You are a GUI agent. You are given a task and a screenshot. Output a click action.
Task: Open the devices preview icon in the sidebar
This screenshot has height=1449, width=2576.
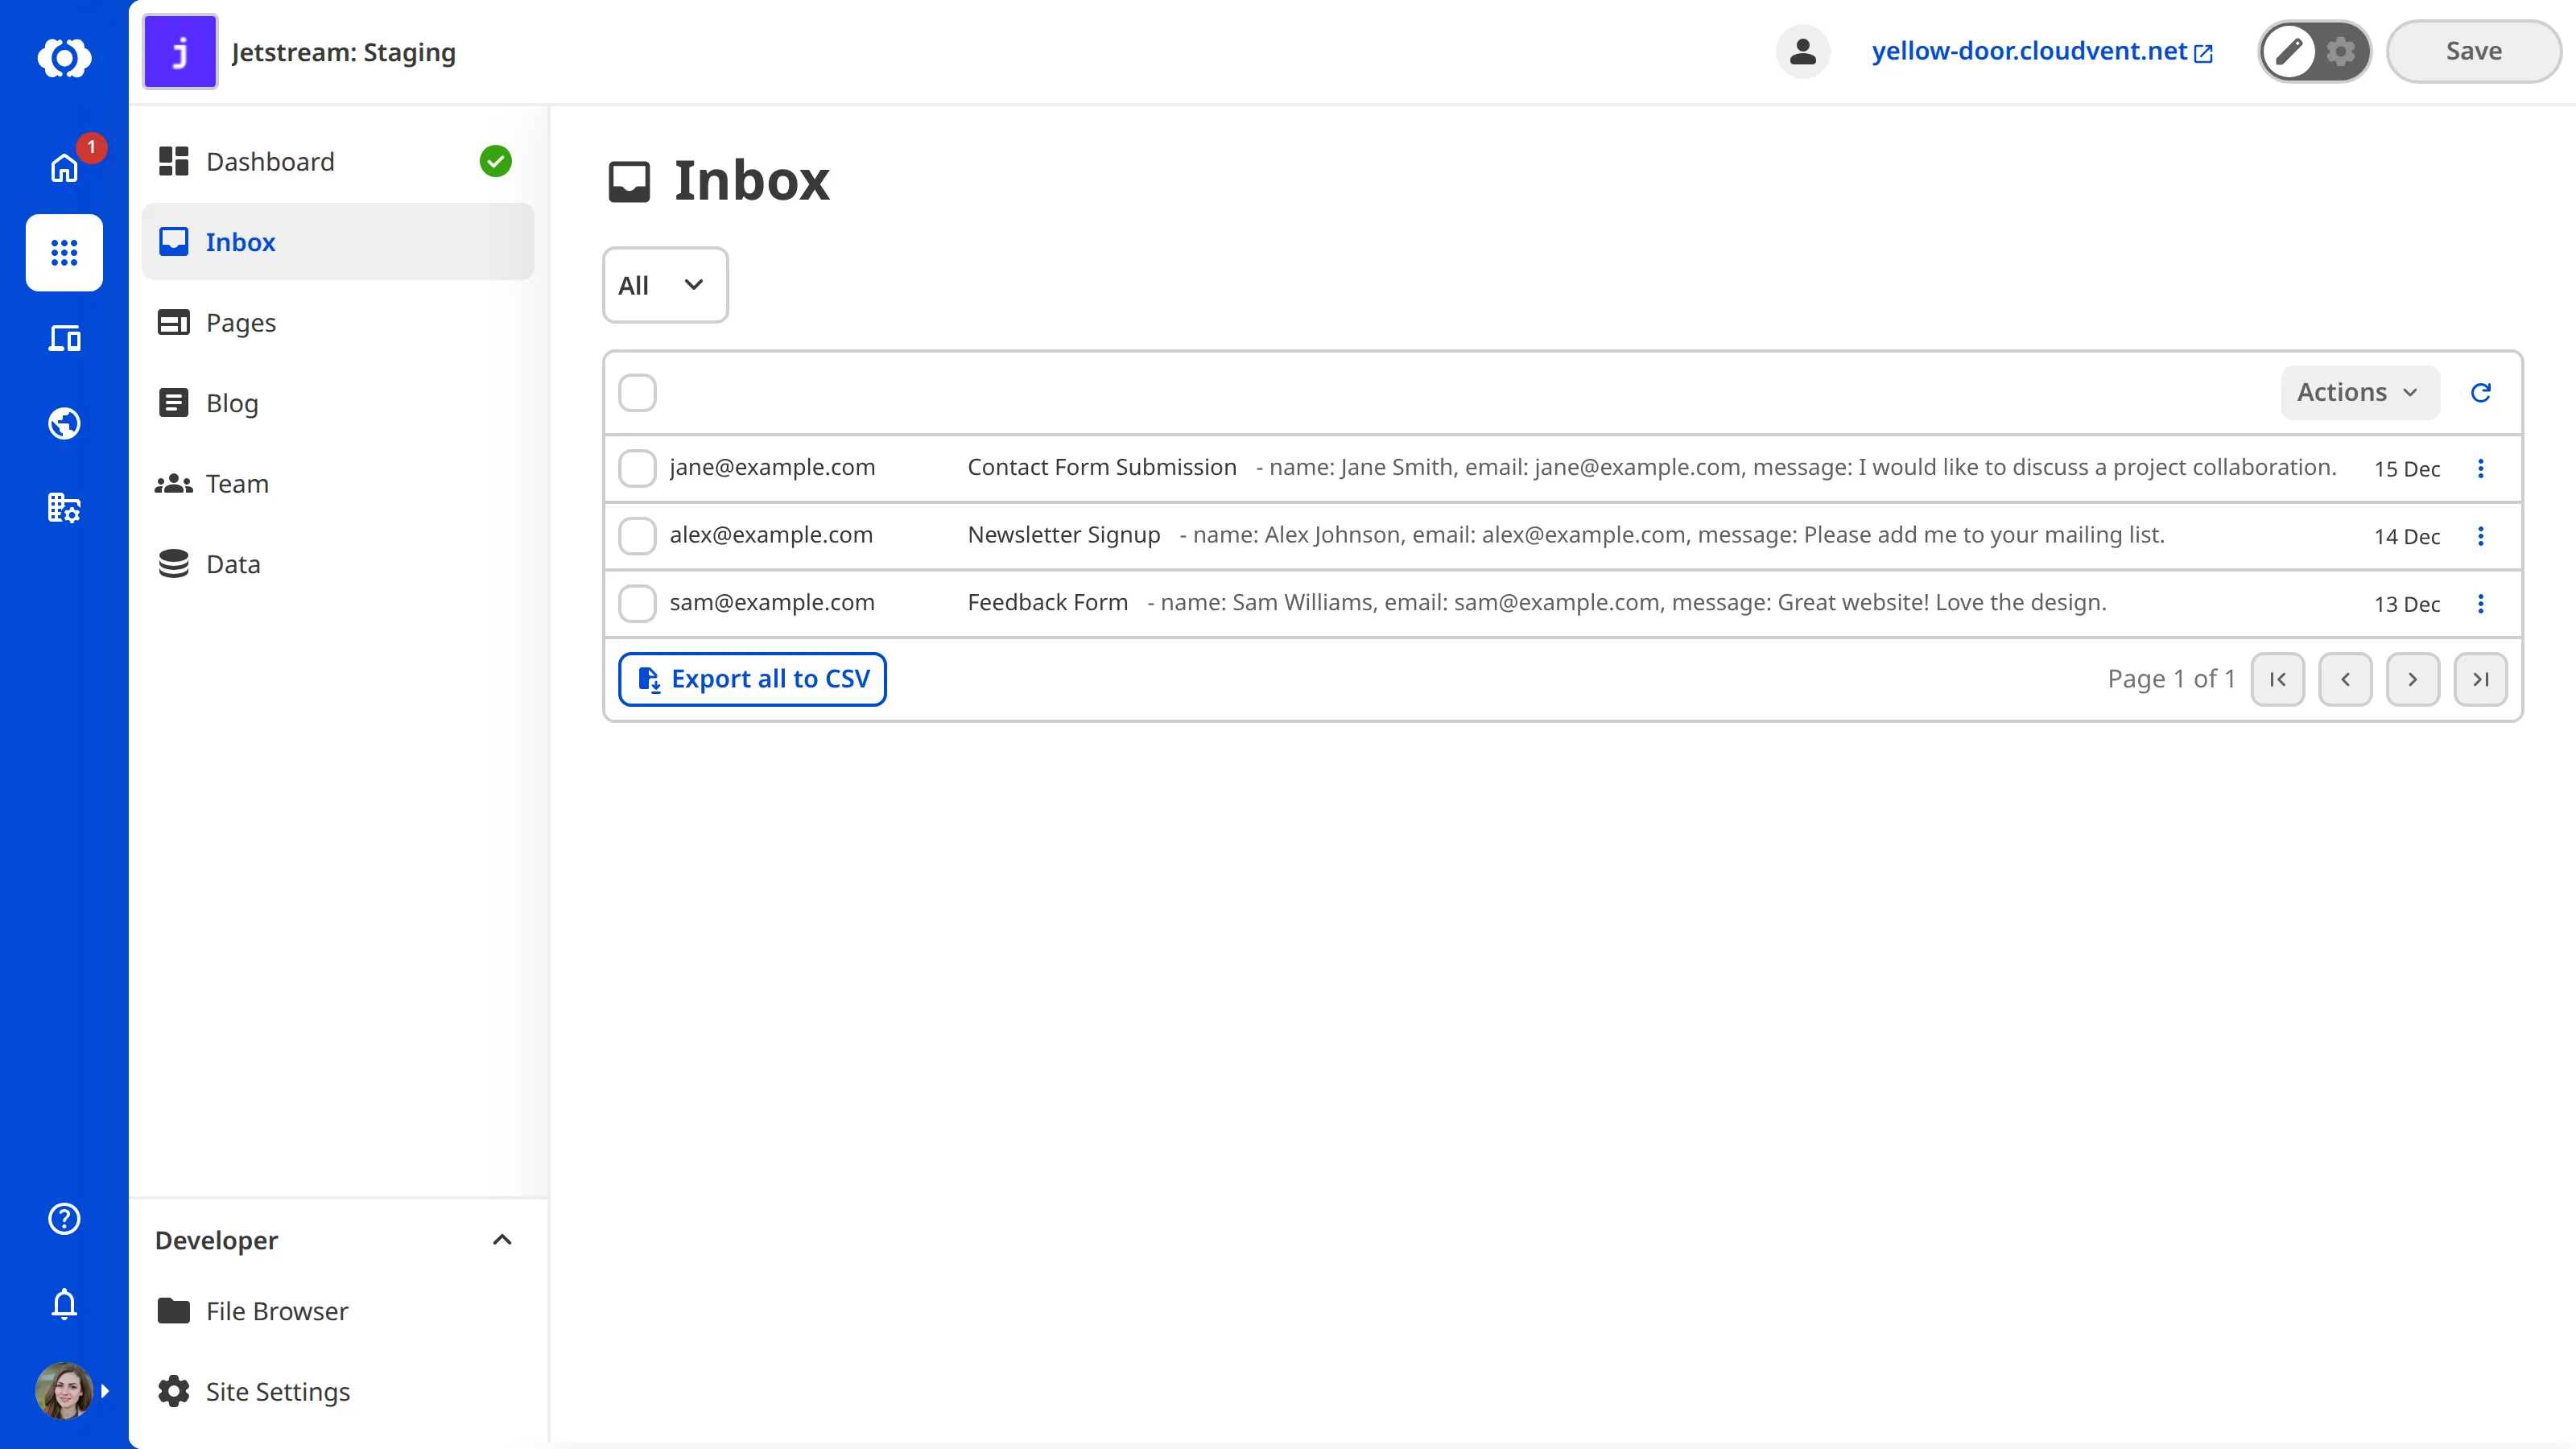64,338
